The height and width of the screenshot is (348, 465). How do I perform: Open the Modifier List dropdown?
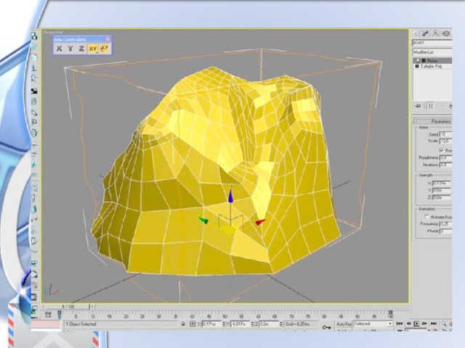pyautogui.click(x=432, y=54)
